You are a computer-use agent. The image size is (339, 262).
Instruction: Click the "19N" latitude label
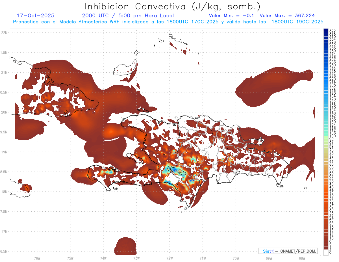coord(4,152)
